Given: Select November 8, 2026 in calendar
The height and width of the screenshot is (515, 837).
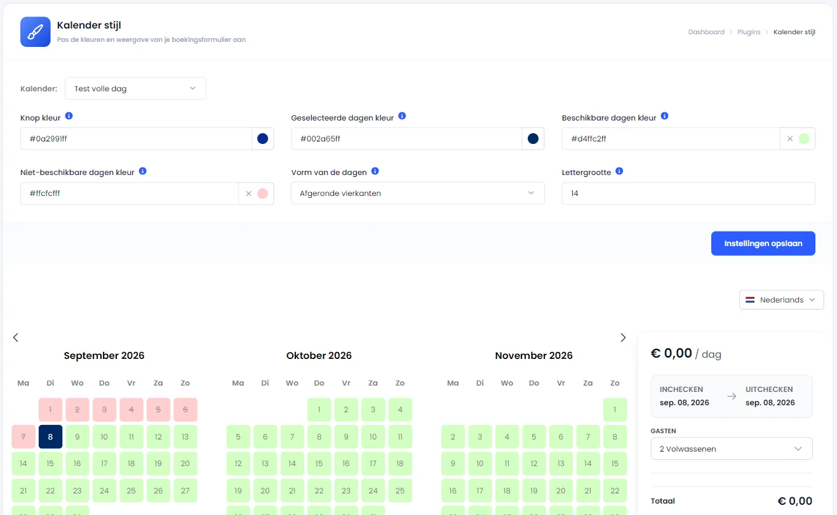Looking at the screenshot, I should [x=615, y=437].
